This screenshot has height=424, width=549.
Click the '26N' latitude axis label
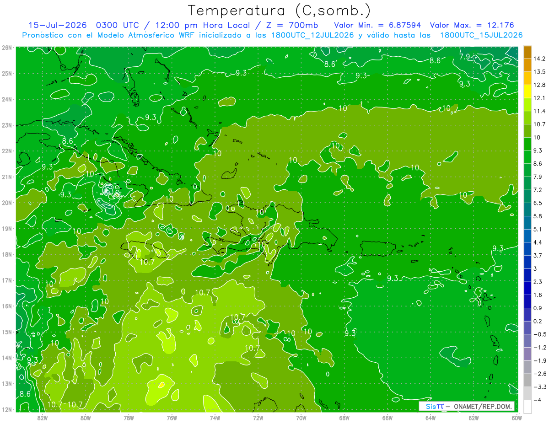tap(6, 48)
